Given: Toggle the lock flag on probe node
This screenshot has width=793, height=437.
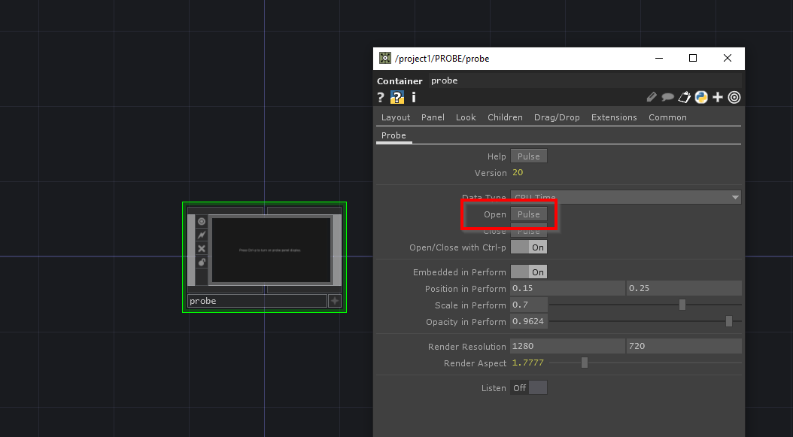Looking at the screenshot, I should tap(202, 262).
